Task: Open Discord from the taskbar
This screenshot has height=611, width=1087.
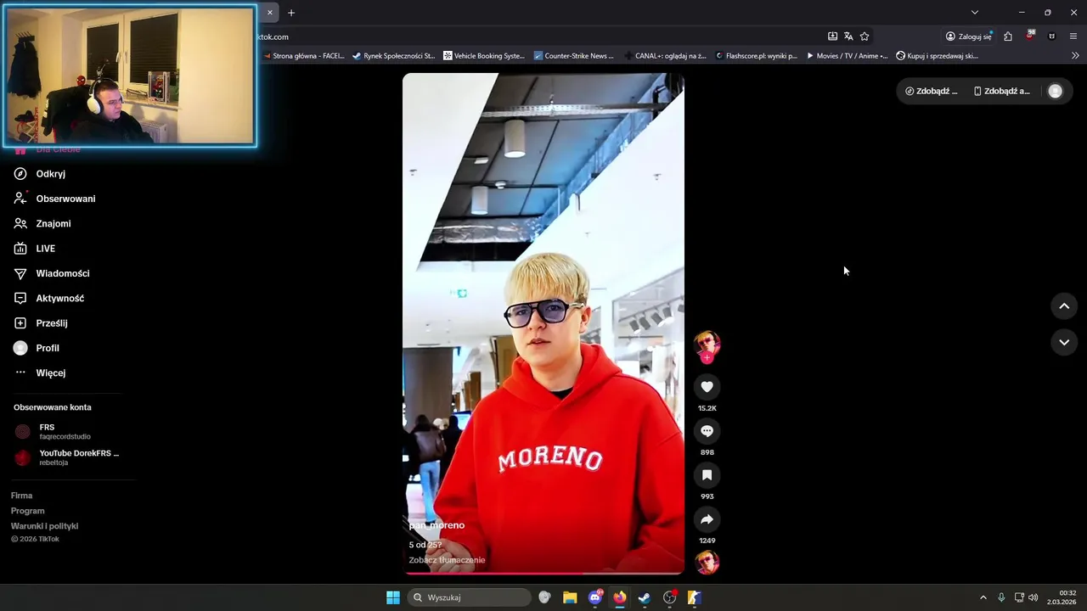Action: tap(595, 597)
